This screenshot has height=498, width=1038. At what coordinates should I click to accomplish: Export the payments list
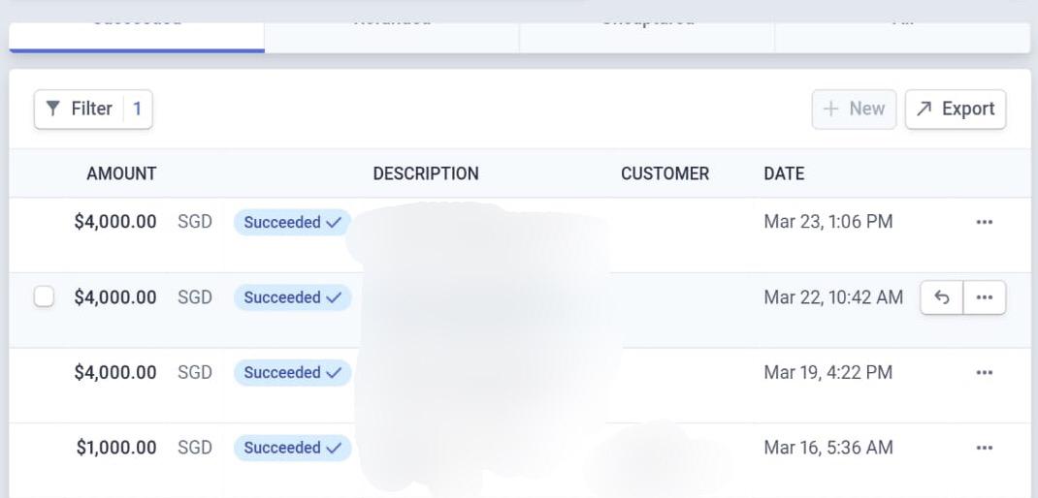(956, 109)
